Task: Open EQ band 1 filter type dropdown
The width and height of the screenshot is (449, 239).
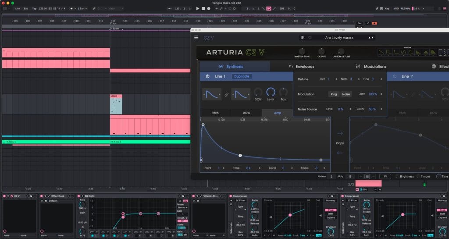Action: (94, 232)
